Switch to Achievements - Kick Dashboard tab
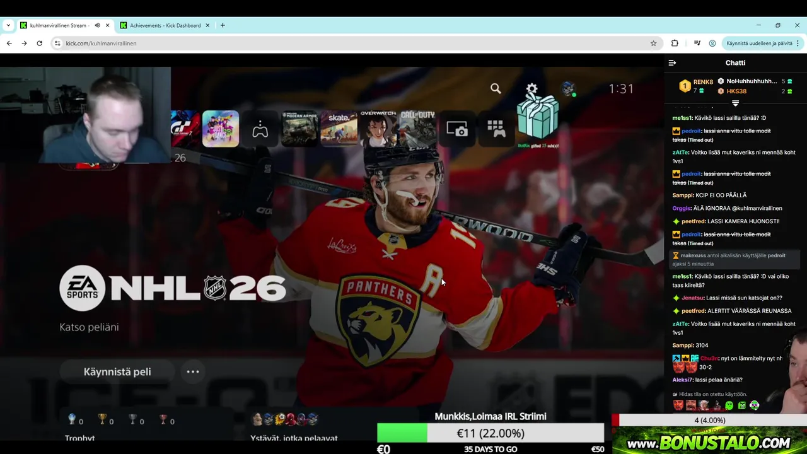The height and width of the screenshot is (454, 807). [165, 25]
